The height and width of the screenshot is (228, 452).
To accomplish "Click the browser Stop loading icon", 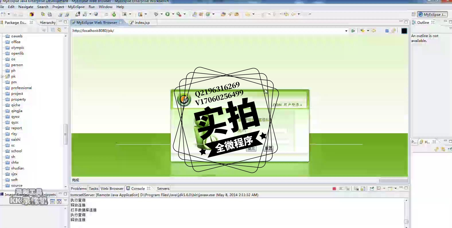I will pyautogui.click(x=387, y=31).
